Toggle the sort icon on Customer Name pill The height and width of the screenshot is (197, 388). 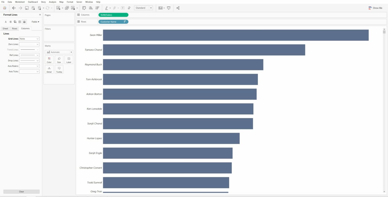125,22
